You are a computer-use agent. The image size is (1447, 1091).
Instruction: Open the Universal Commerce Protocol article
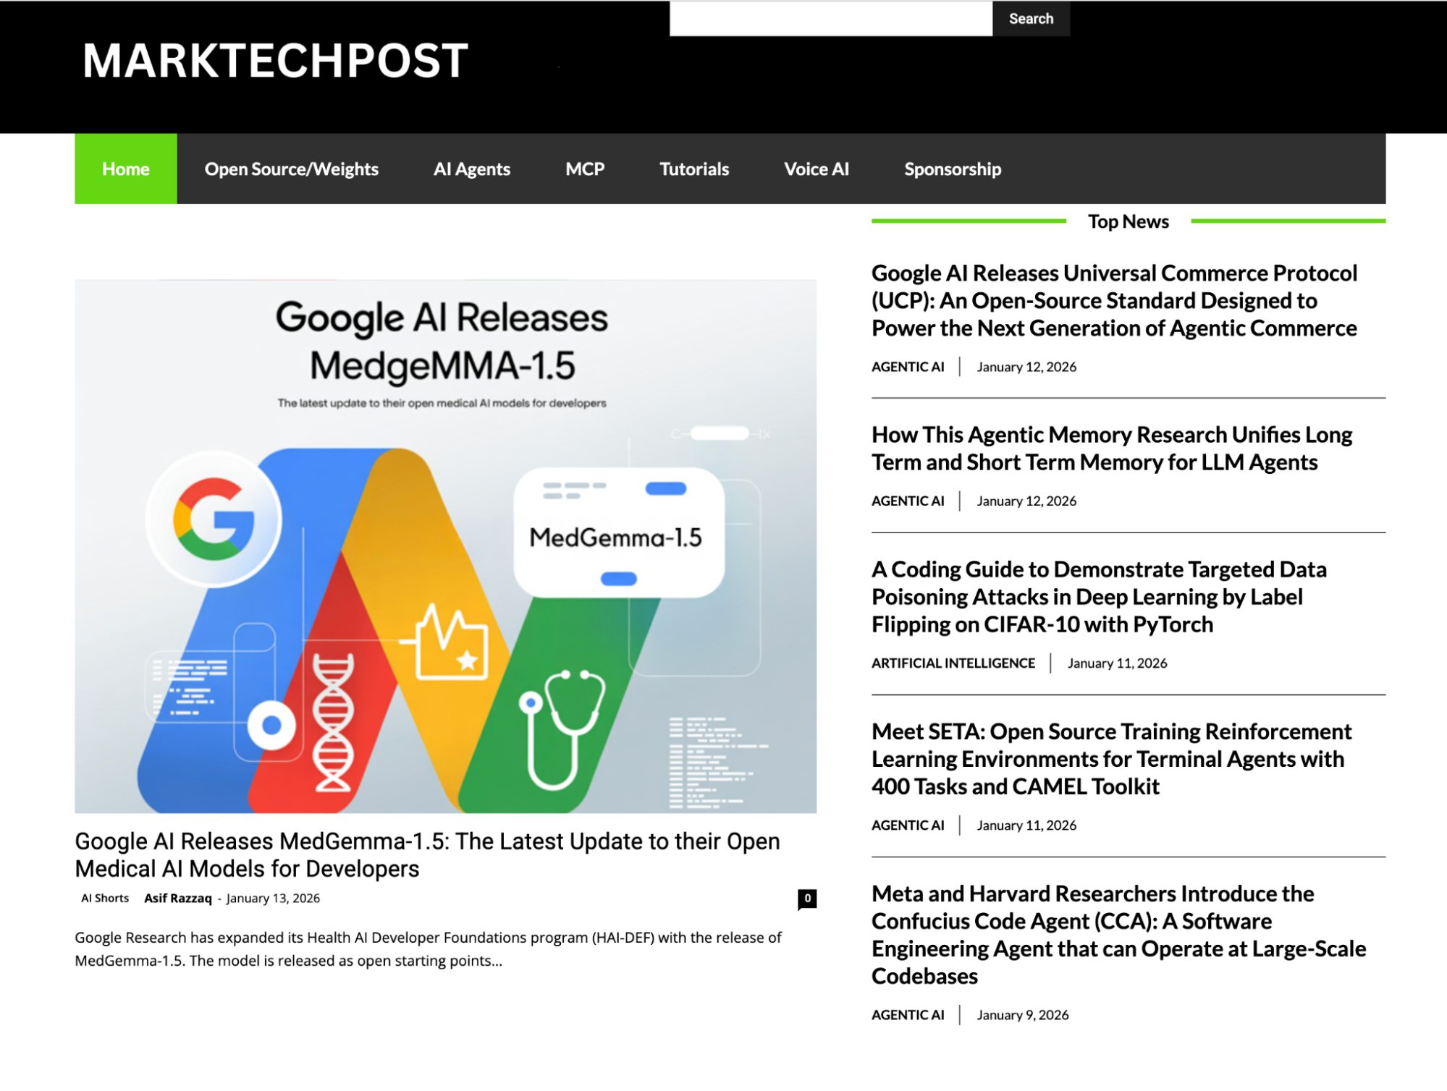tap(1113, 301)
